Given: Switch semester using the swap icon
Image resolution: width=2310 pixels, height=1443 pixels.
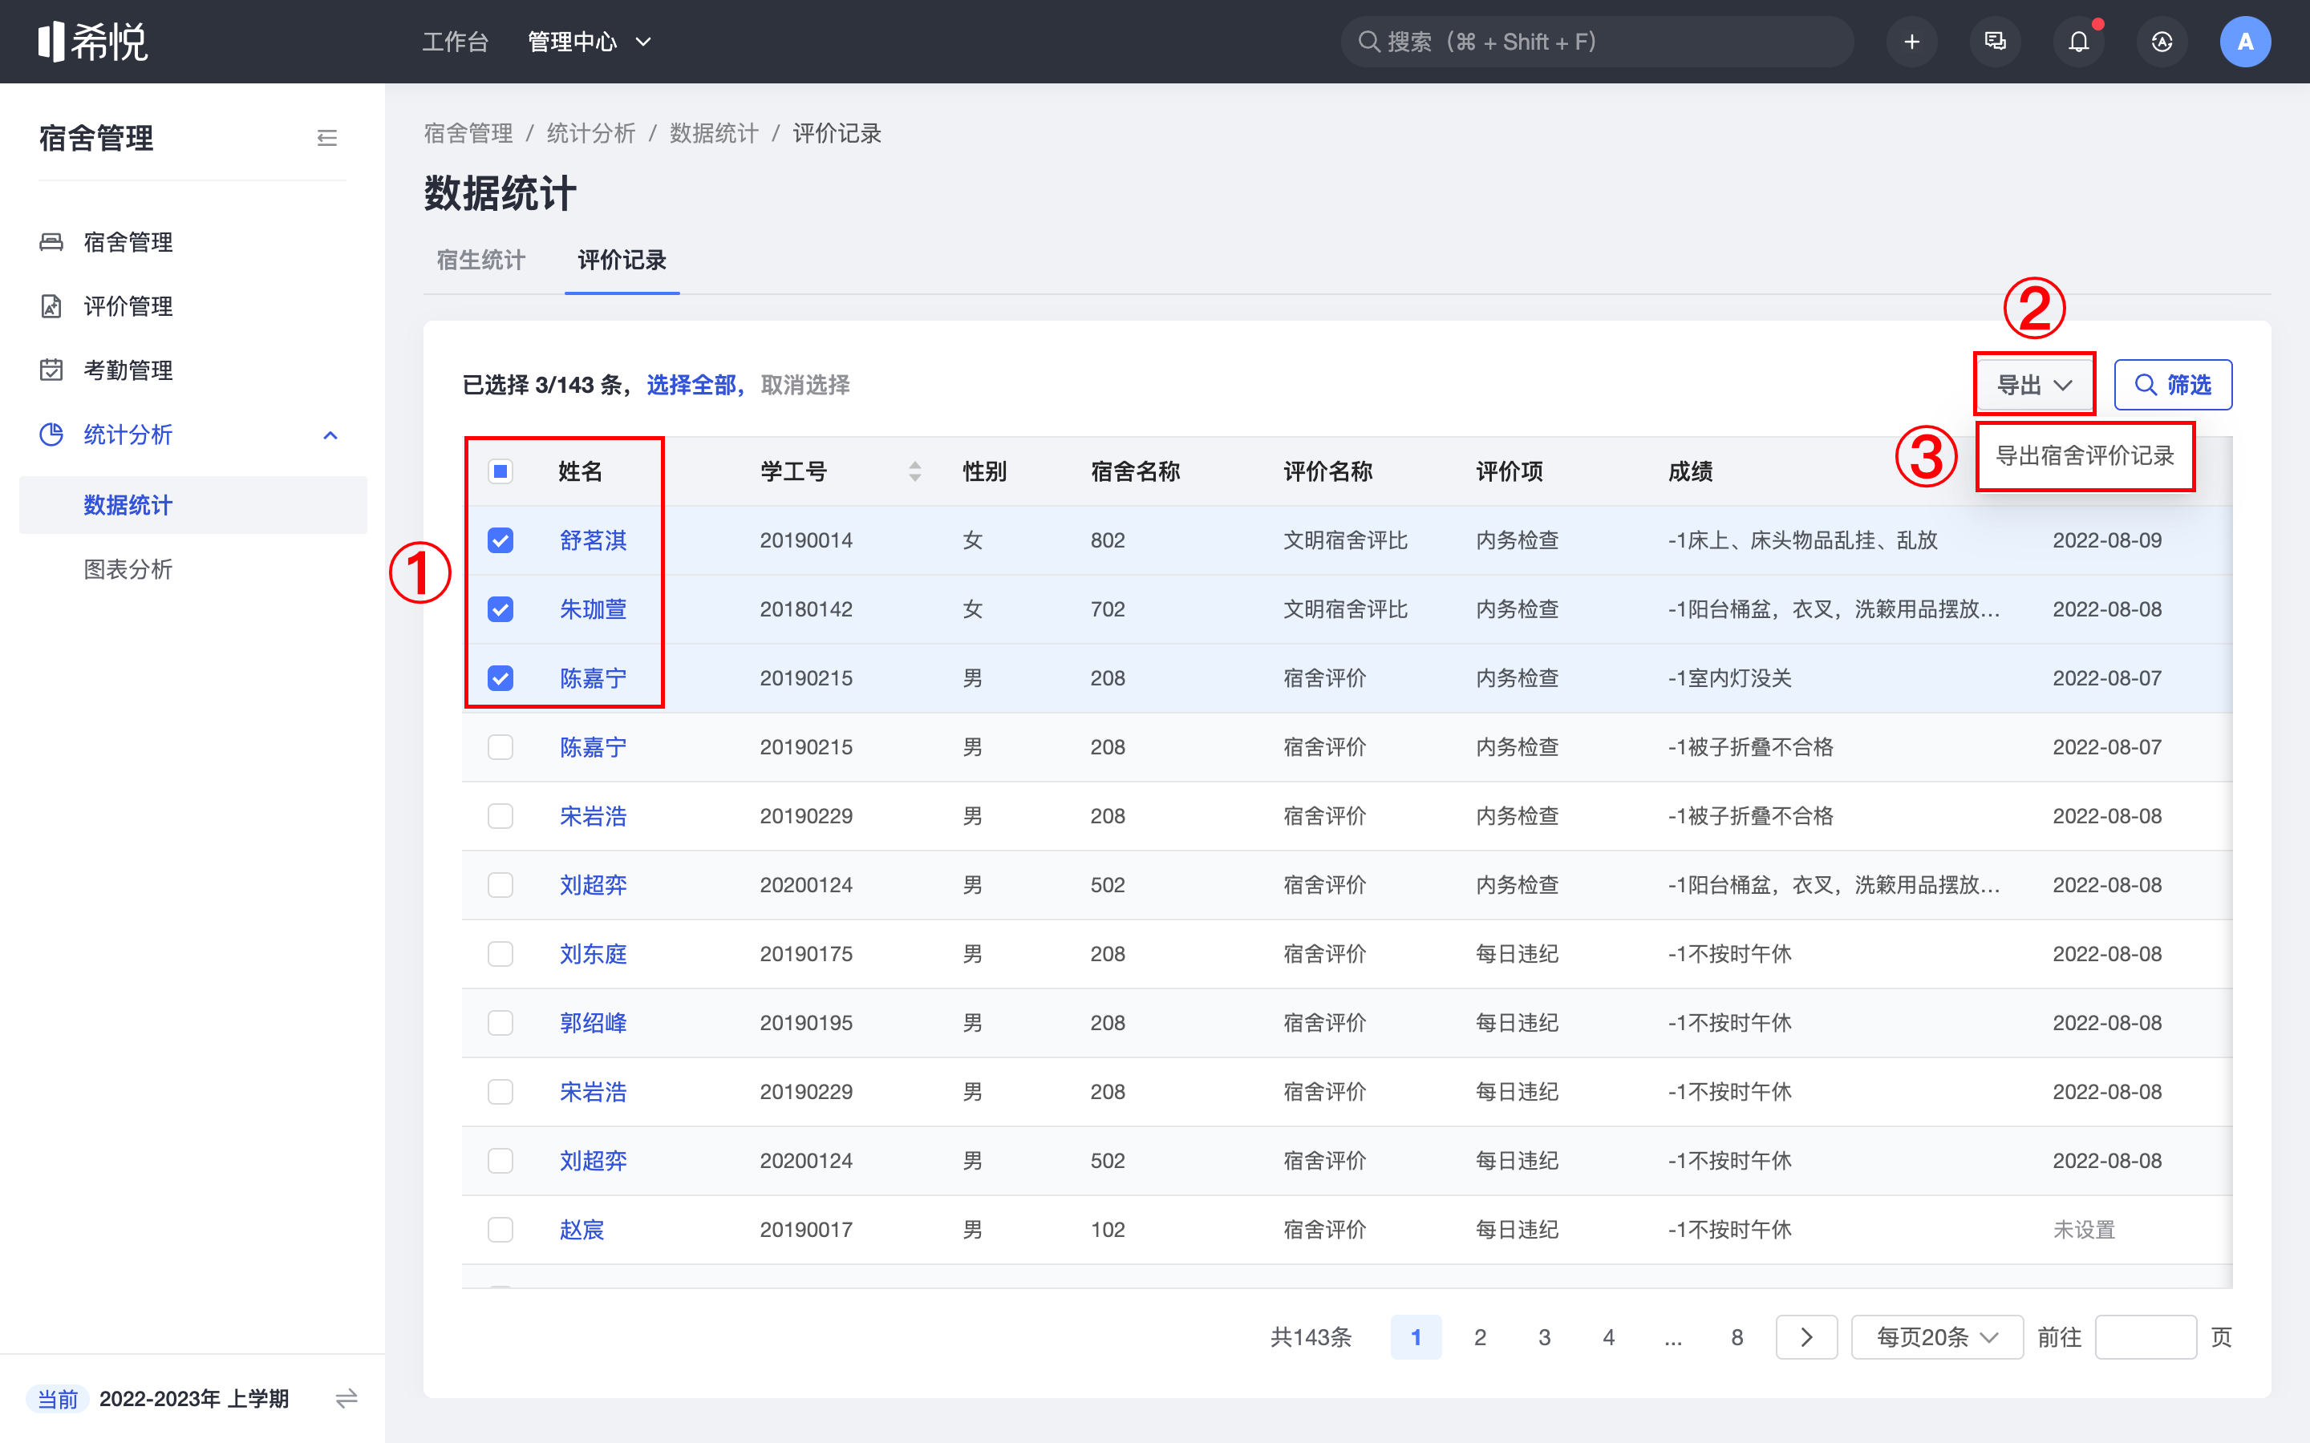Looking at the screenshot, I should [346, 1398].
